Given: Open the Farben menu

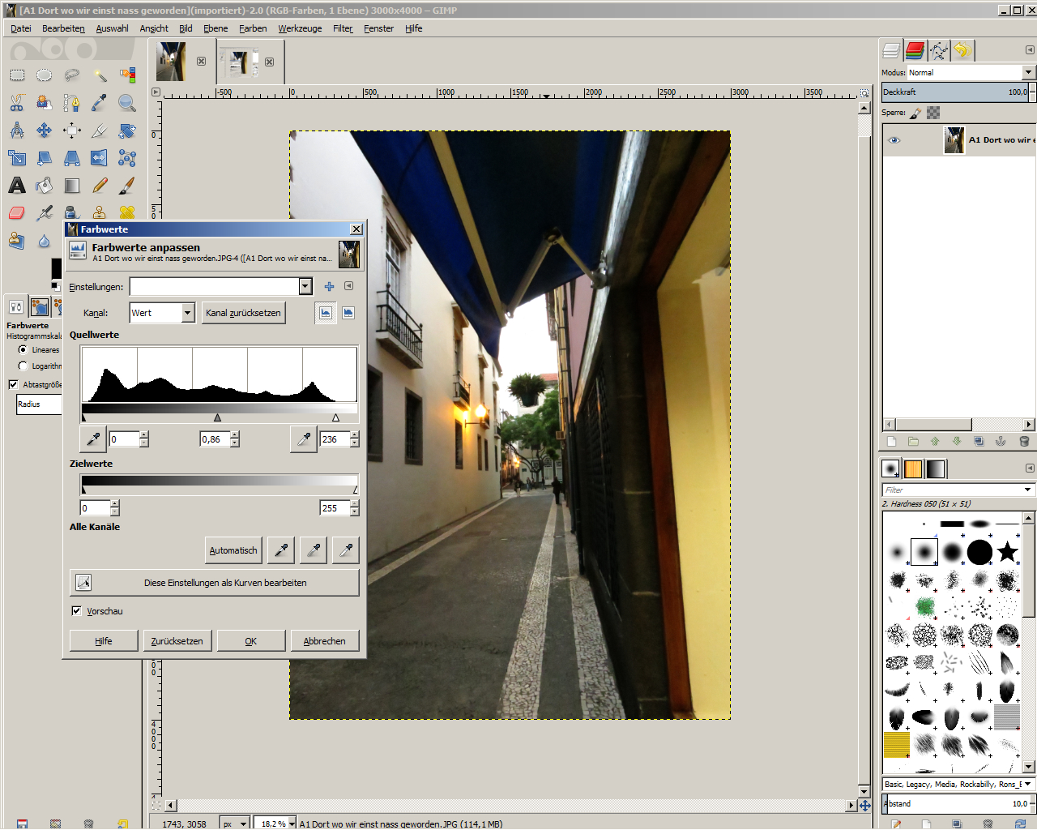Looking at the screenshot, I should pos(253,28).
